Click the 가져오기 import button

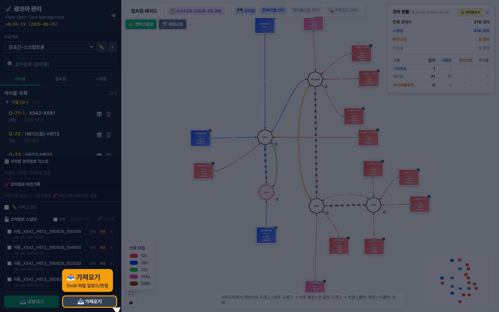pos(90,301)
